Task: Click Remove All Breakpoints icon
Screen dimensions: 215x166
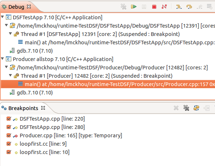Action: (x=186, y=108)
